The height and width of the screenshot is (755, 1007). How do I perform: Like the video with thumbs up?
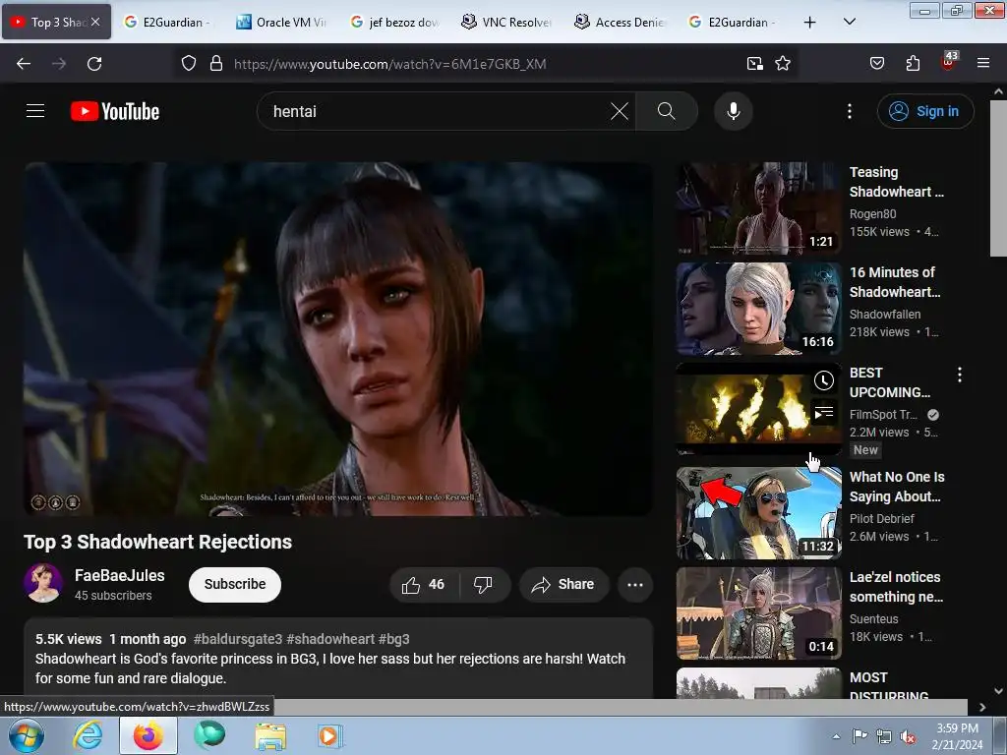423,584
